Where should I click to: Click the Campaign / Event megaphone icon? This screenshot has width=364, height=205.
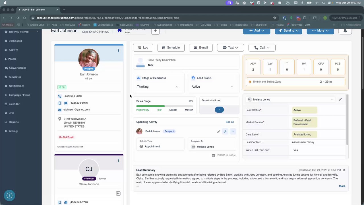tap(6, 95)
